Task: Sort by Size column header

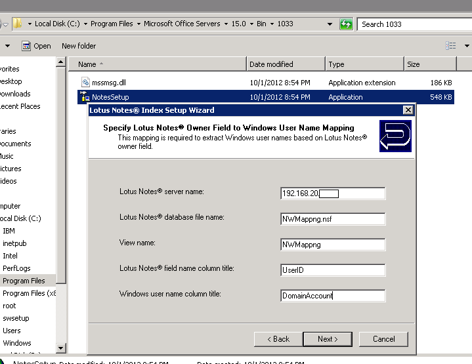Action: point(430,64)
